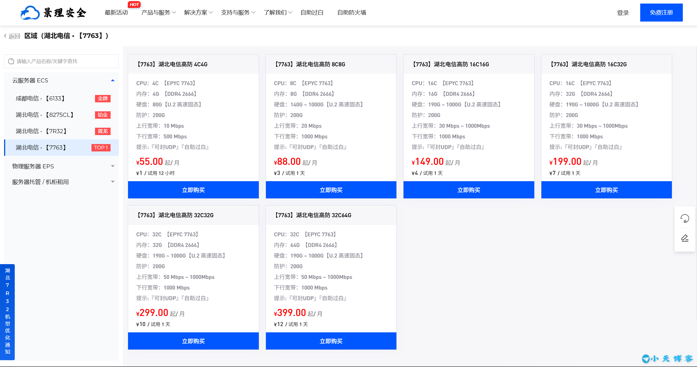Open the feedback edit pencil icon
Viewport: 697px width, 367px height.
point(685,238)
